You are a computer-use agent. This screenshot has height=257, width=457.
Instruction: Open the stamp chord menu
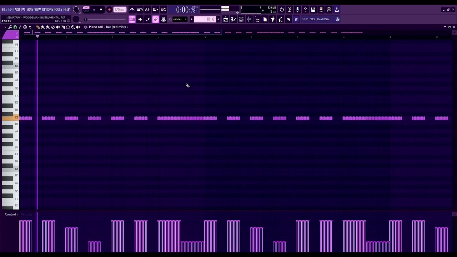[25, 27]
